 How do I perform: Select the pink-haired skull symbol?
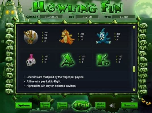tap(31, 60)
